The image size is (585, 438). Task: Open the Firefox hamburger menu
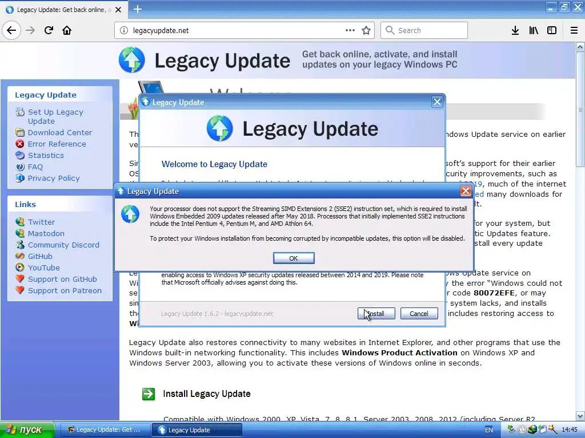(574, 30)
